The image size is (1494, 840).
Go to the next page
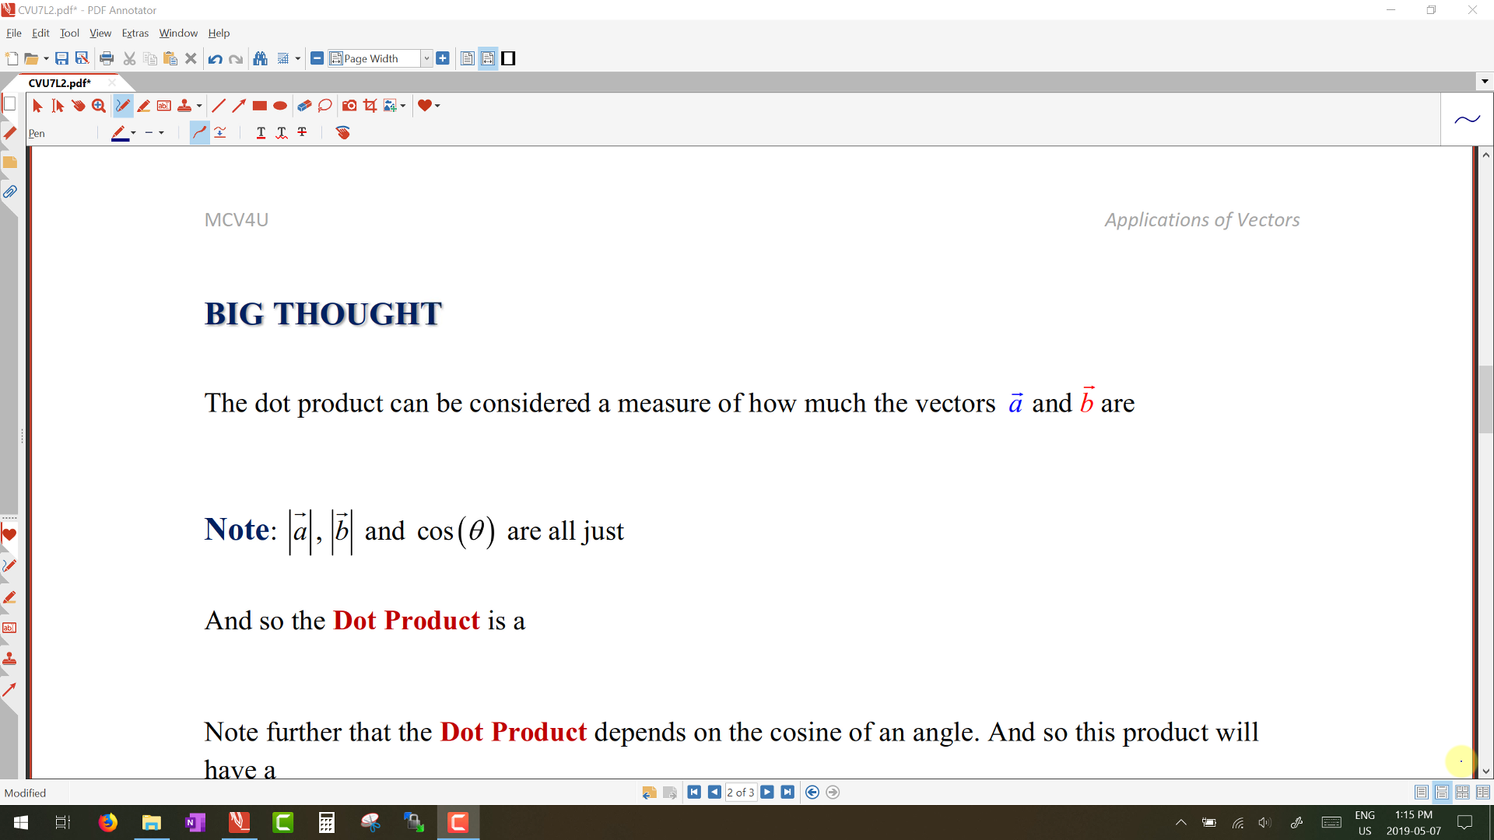click(x=767, y=793)
